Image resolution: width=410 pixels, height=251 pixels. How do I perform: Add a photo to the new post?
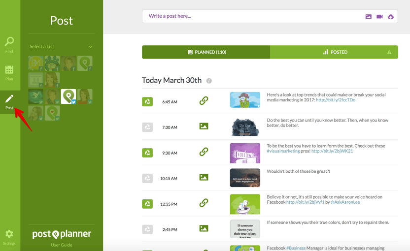[x=369, y=16]
